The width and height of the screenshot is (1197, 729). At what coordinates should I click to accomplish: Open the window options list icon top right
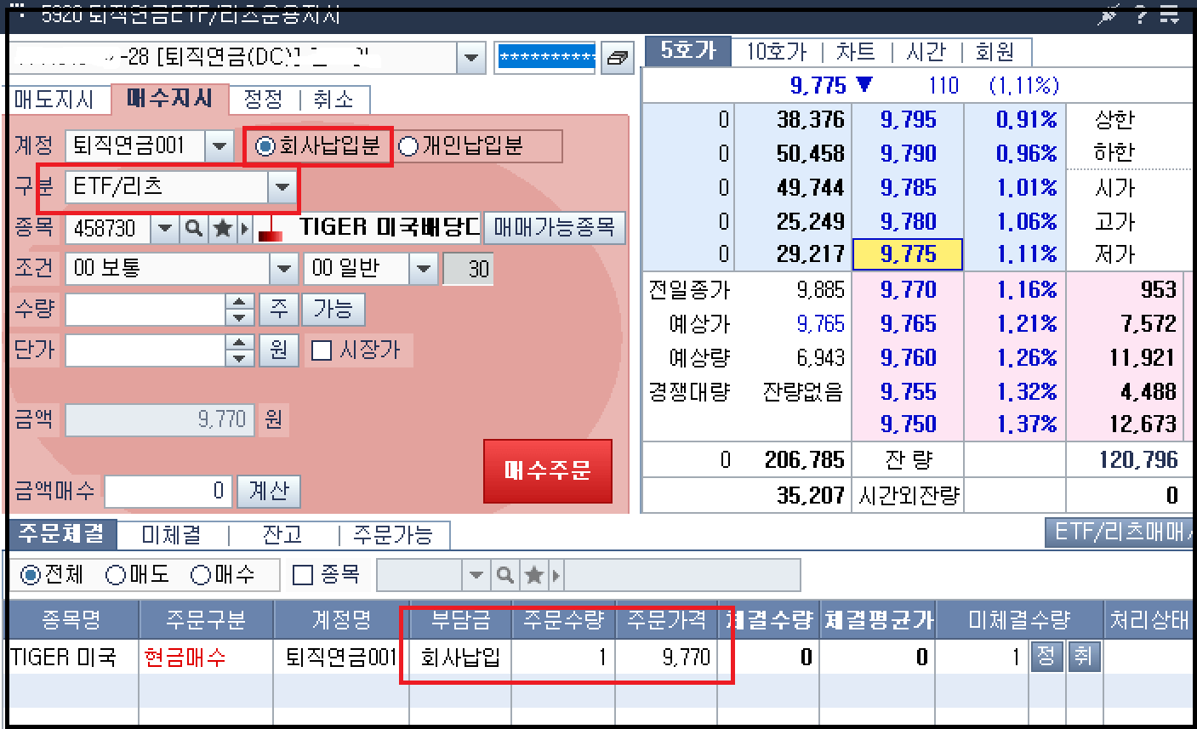tap(1171, 14)
